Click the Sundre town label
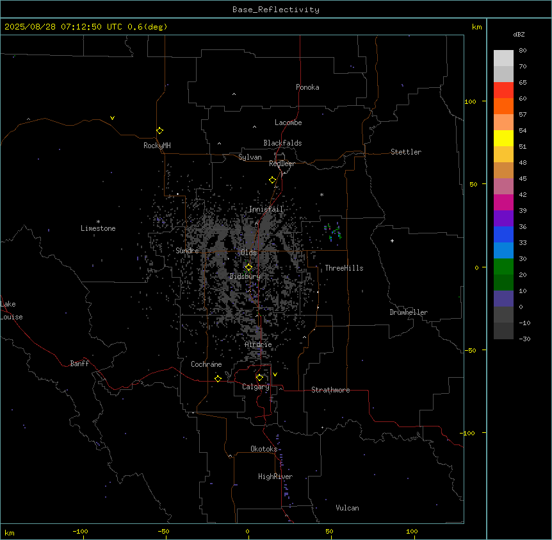 click(187, 251)
